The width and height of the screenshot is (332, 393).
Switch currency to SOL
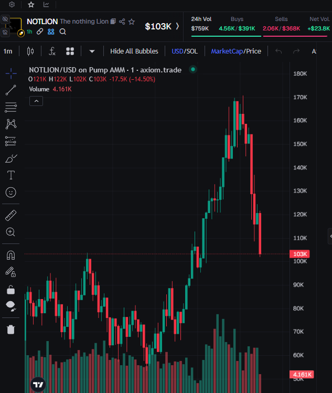pos(192,51)
